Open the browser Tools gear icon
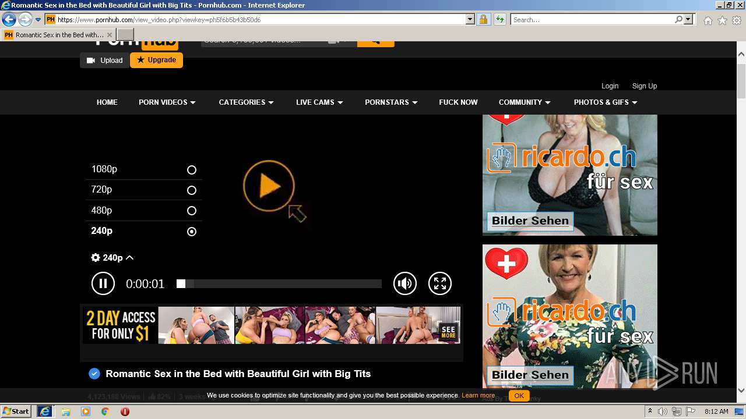The image size is (746, 419). pos(737,20)
